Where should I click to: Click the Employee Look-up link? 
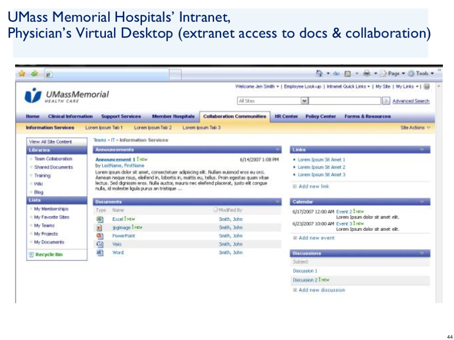[x=302, y=86]
